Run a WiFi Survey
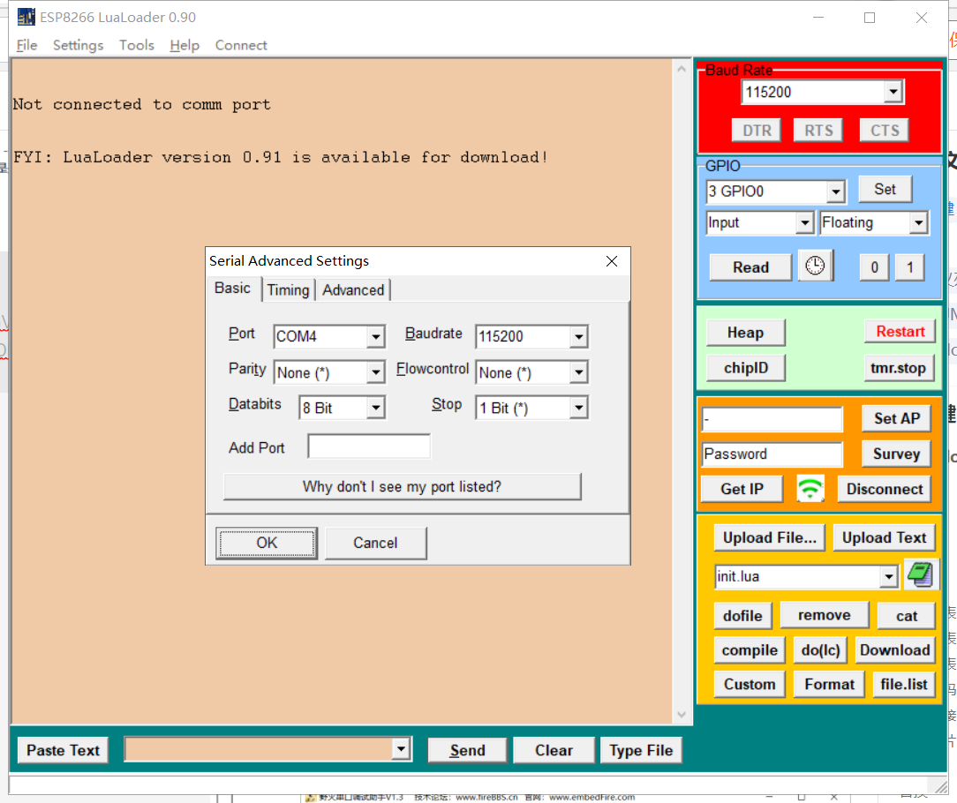 (x=896, y=454)
